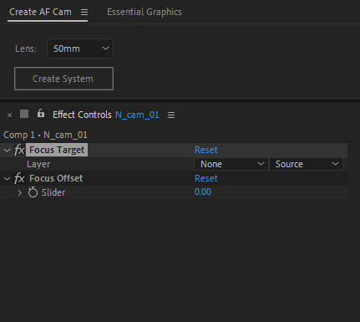
Task: Click the Slider value 0.00
Action: [x=203, y=192]
